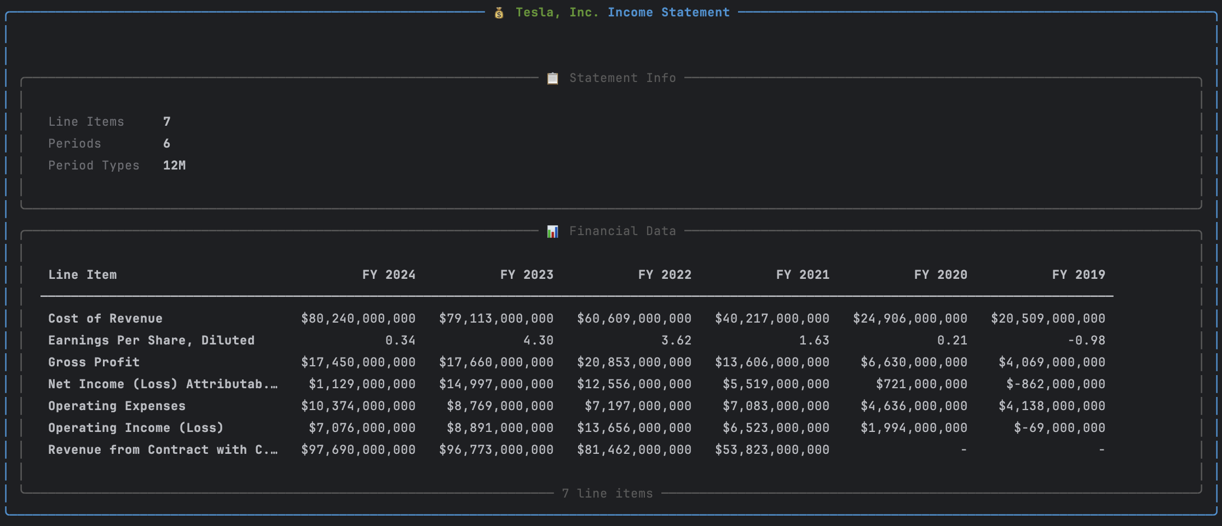Click the diluted EPS value 3.62
1222x526 pixels.
tap(676, 340)
